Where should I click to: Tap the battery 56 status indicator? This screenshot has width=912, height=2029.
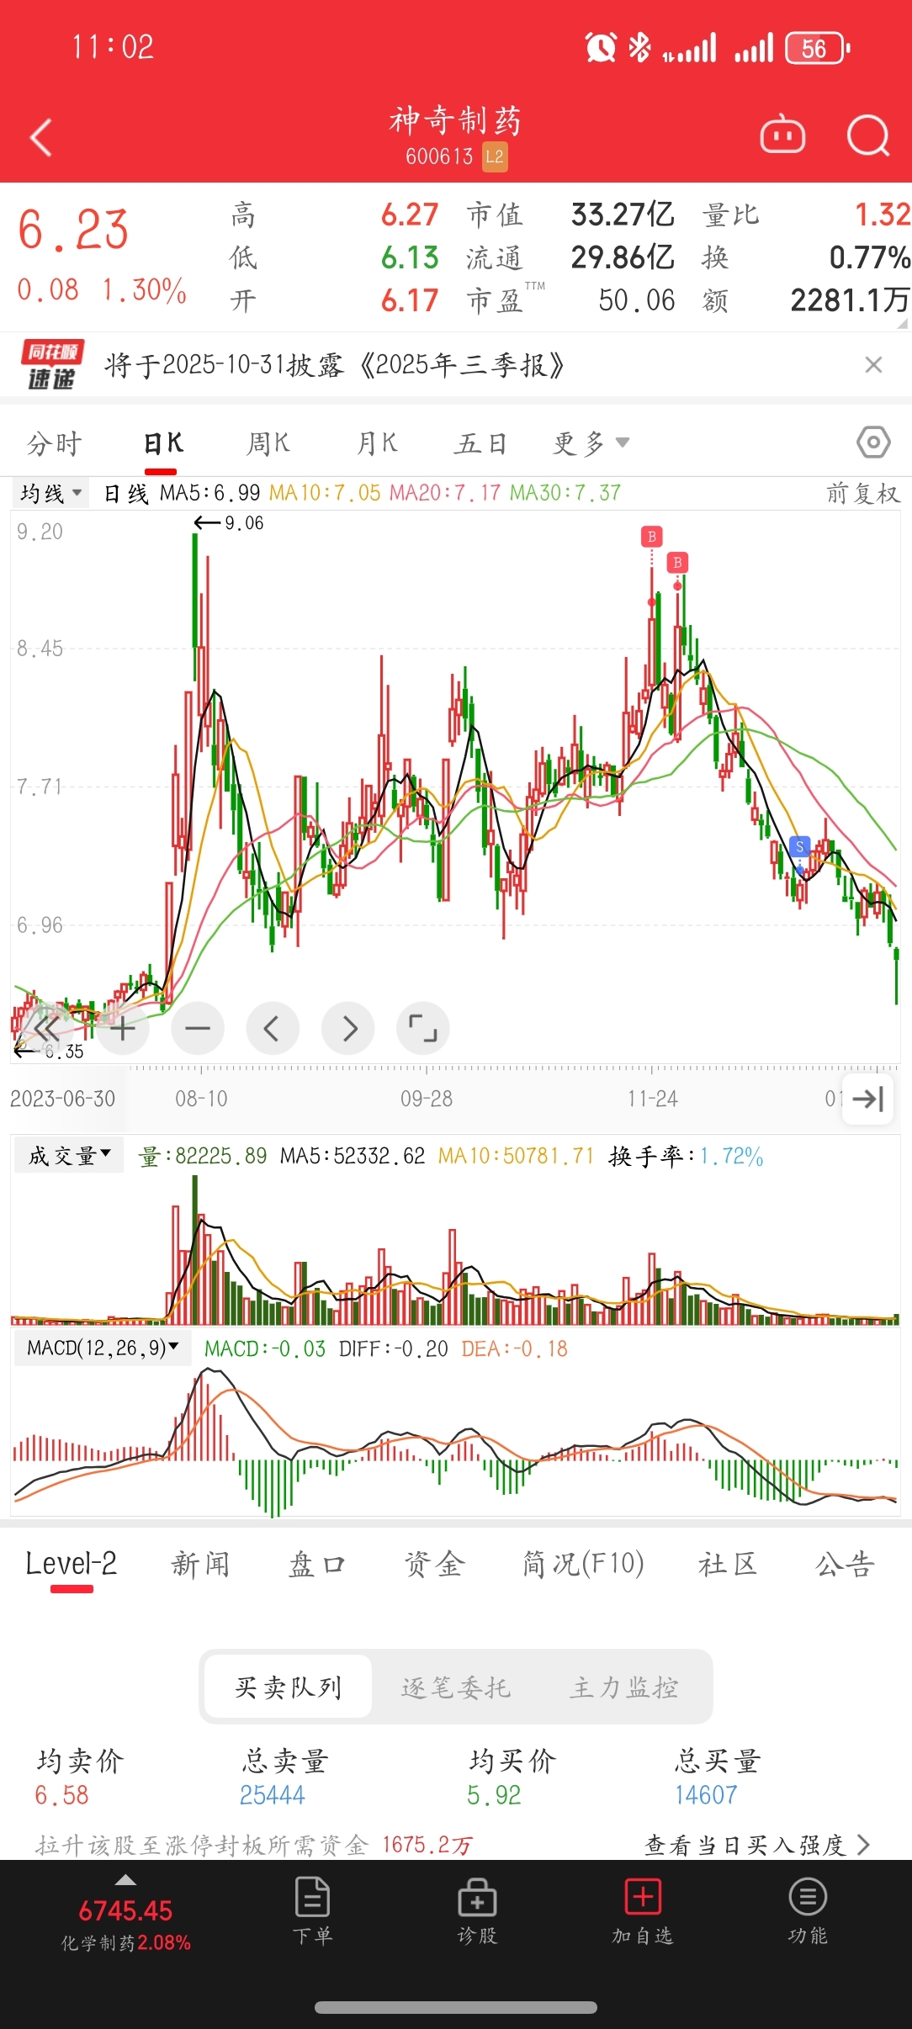[817, 48]
